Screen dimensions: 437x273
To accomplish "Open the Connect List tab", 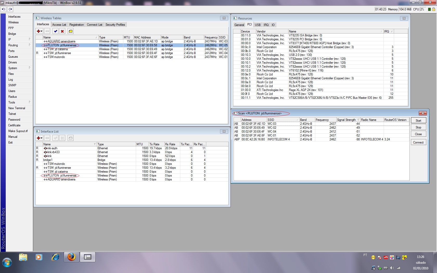I will pos(94,25).
